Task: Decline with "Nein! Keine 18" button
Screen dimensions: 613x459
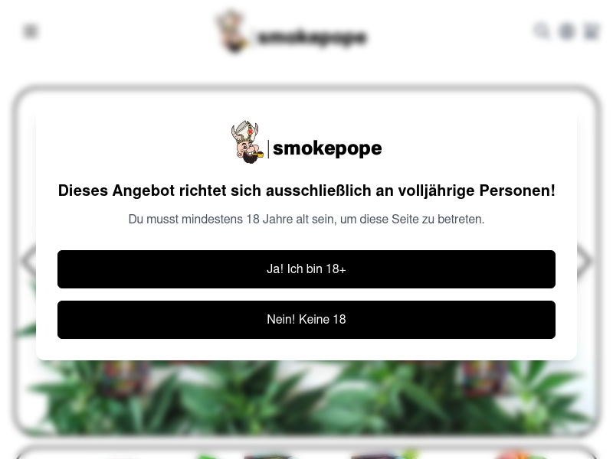Action: [306, 320]
